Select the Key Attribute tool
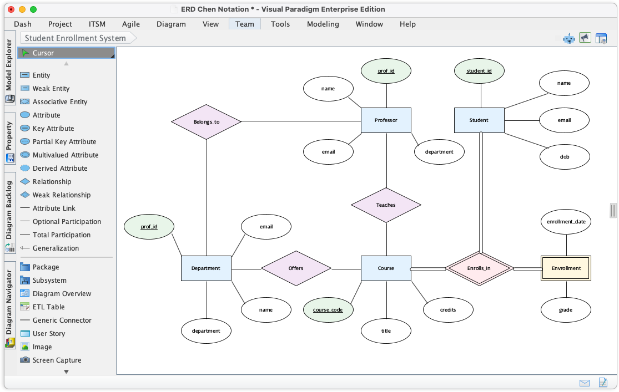The height and width of the screenshot is (392, 619). pos(53,129)
